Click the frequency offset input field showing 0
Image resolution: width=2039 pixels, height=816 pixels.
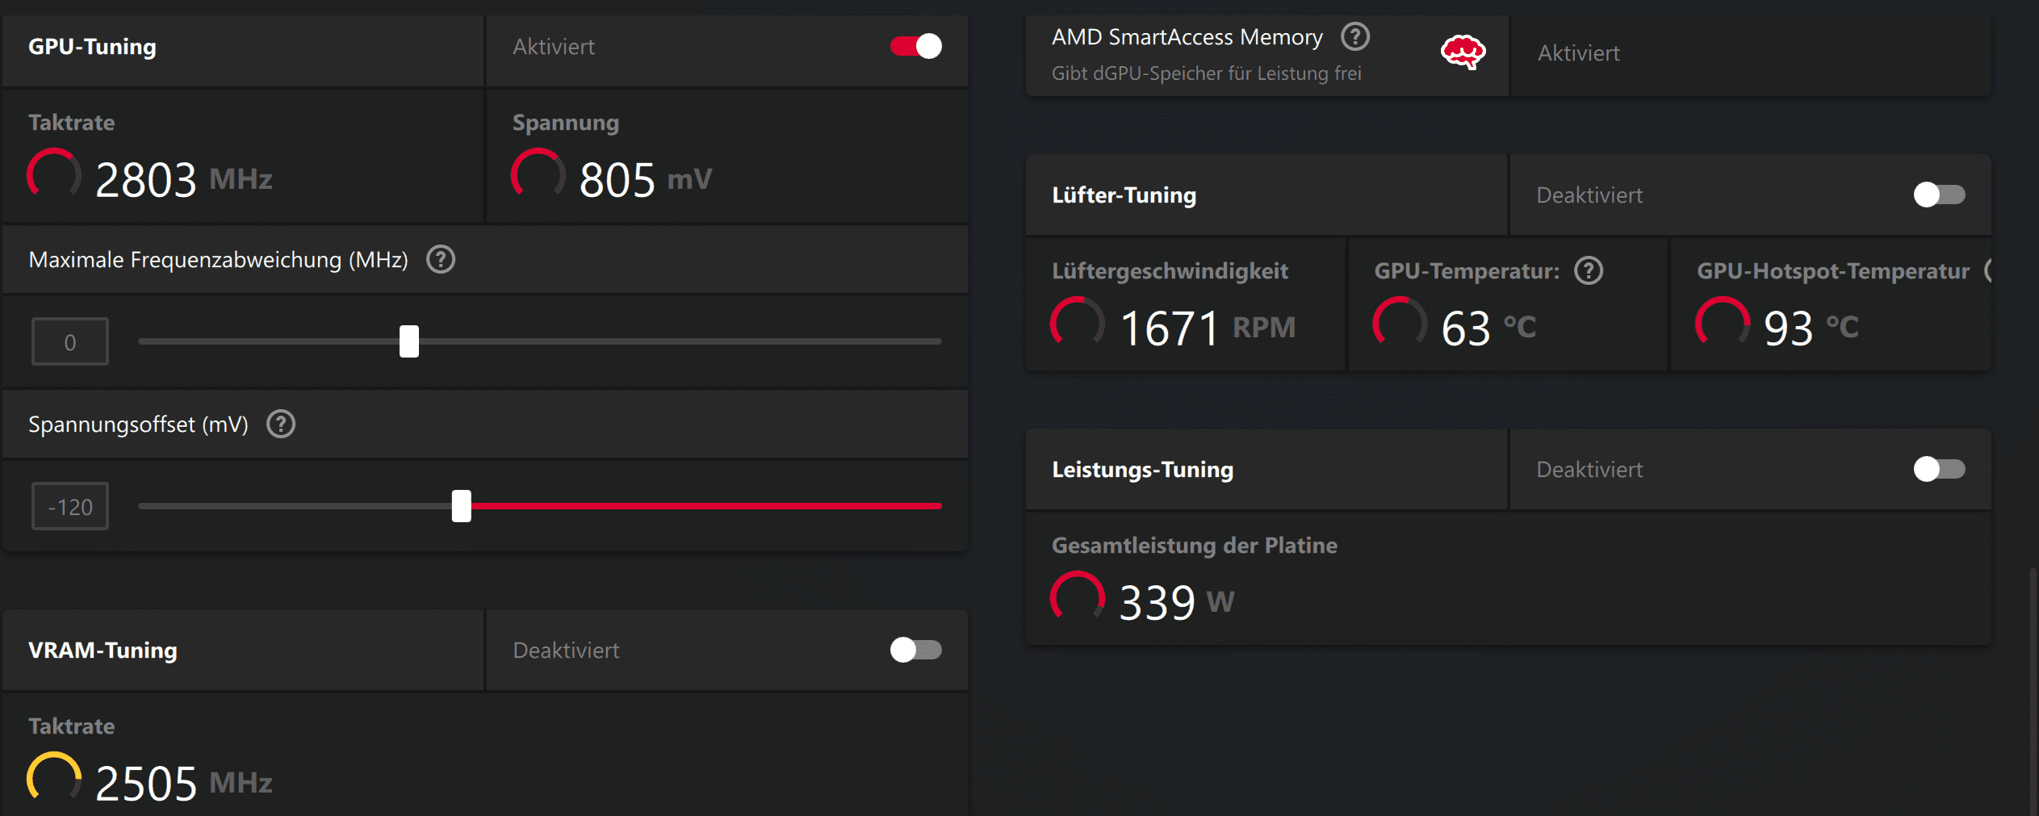(x=70, y=341)
